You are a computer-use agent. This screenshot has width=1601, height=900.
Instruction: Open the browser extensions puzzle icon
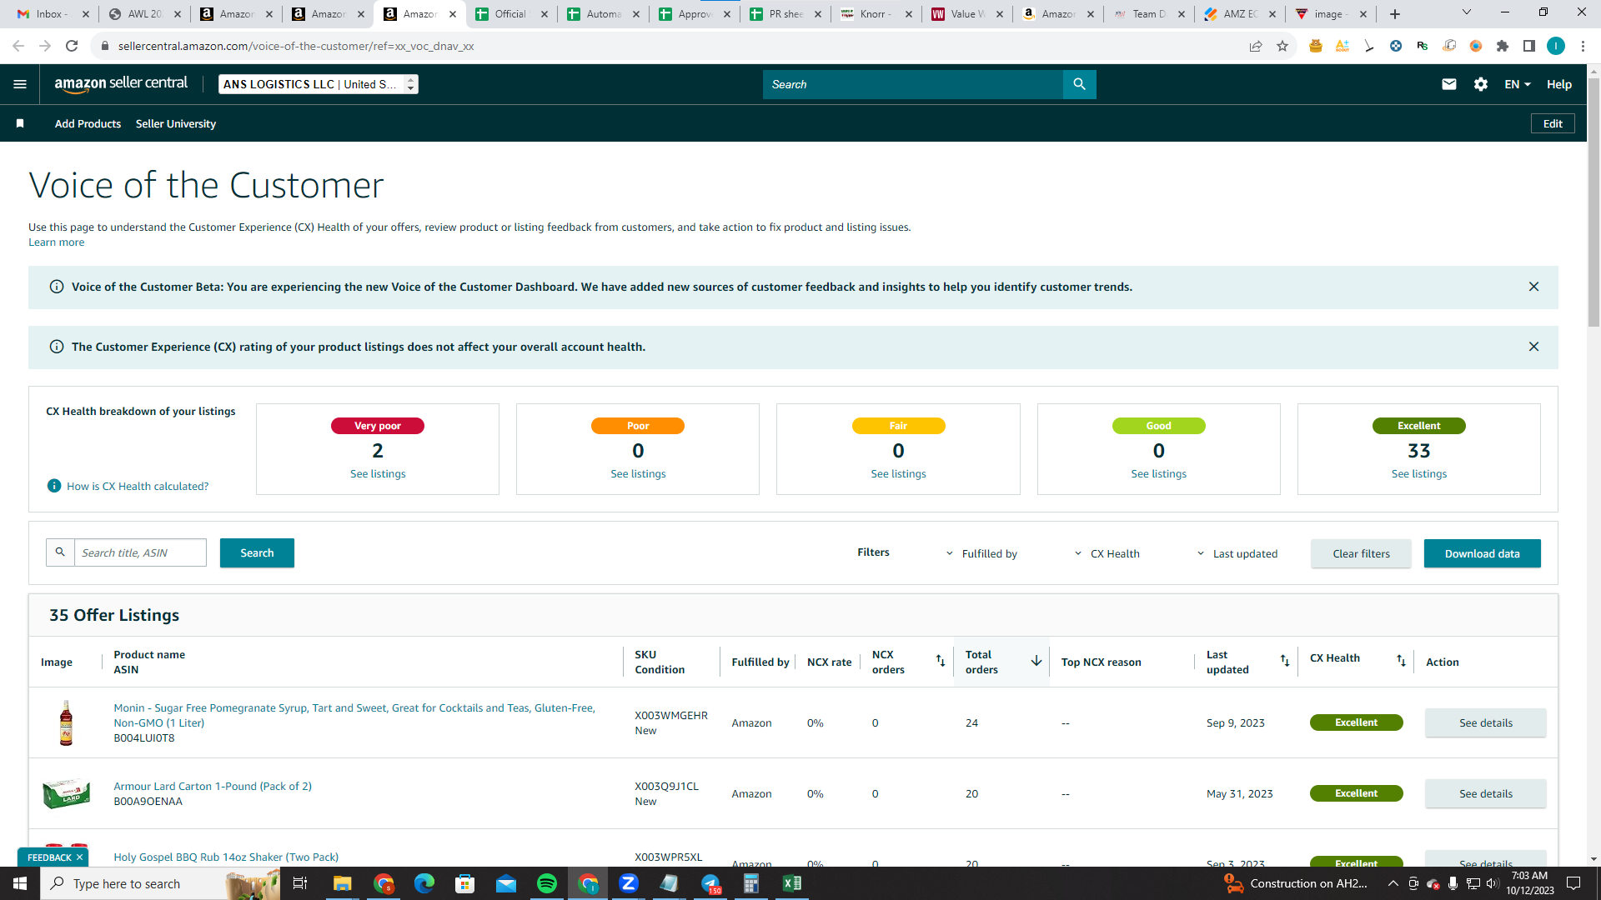pos(1503,46)
